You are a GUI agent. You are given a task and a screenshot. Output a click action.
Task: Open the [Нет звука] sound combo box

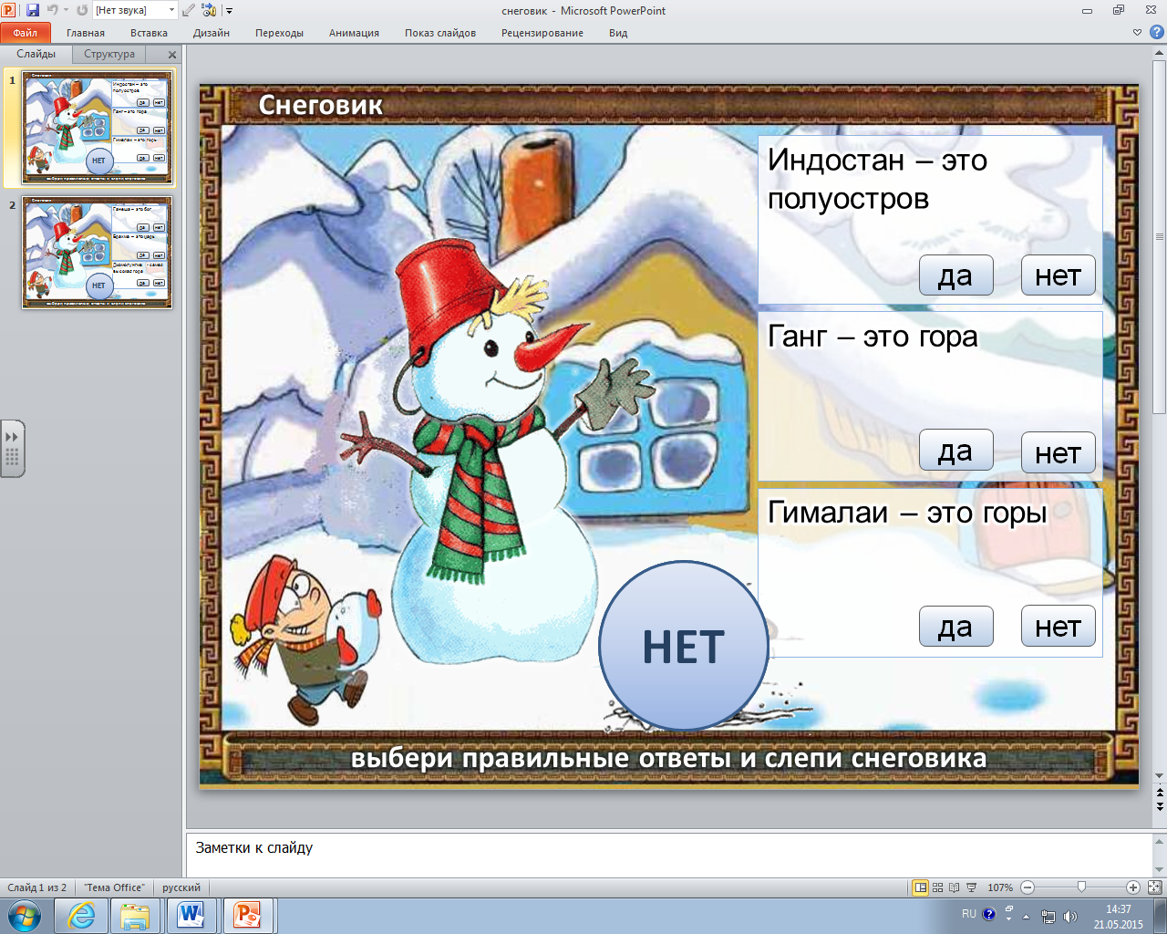[135, 10]
